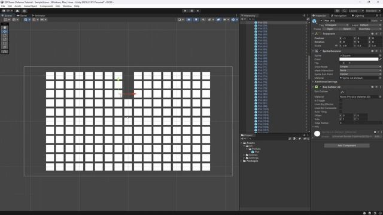Open the editor Layout dropdown in top toolbar
This screenshot has height=215, width=383.
[x=373, y=11]
